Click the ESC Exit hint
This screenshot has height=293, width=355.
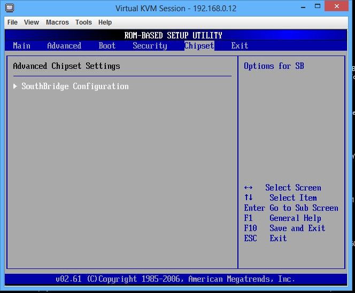point(265,238)
